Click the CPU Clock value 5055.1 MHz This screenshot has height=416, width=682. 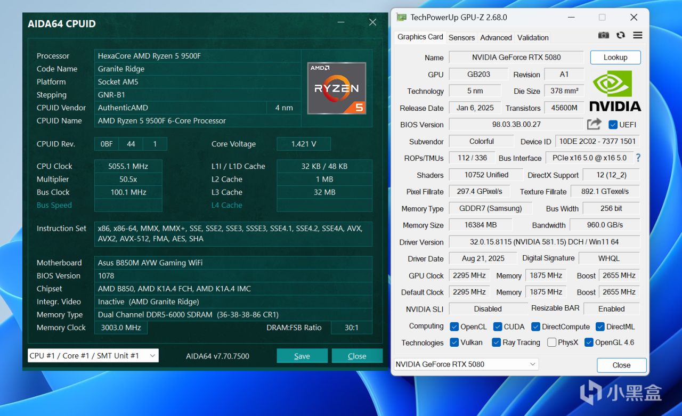(128, 166)
